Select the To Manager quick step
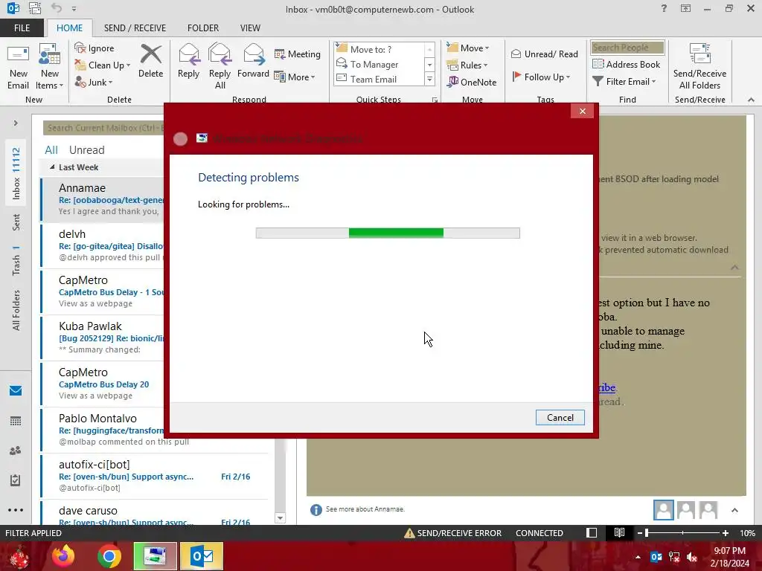Screen dimensions: 762x571 point(374,64)
